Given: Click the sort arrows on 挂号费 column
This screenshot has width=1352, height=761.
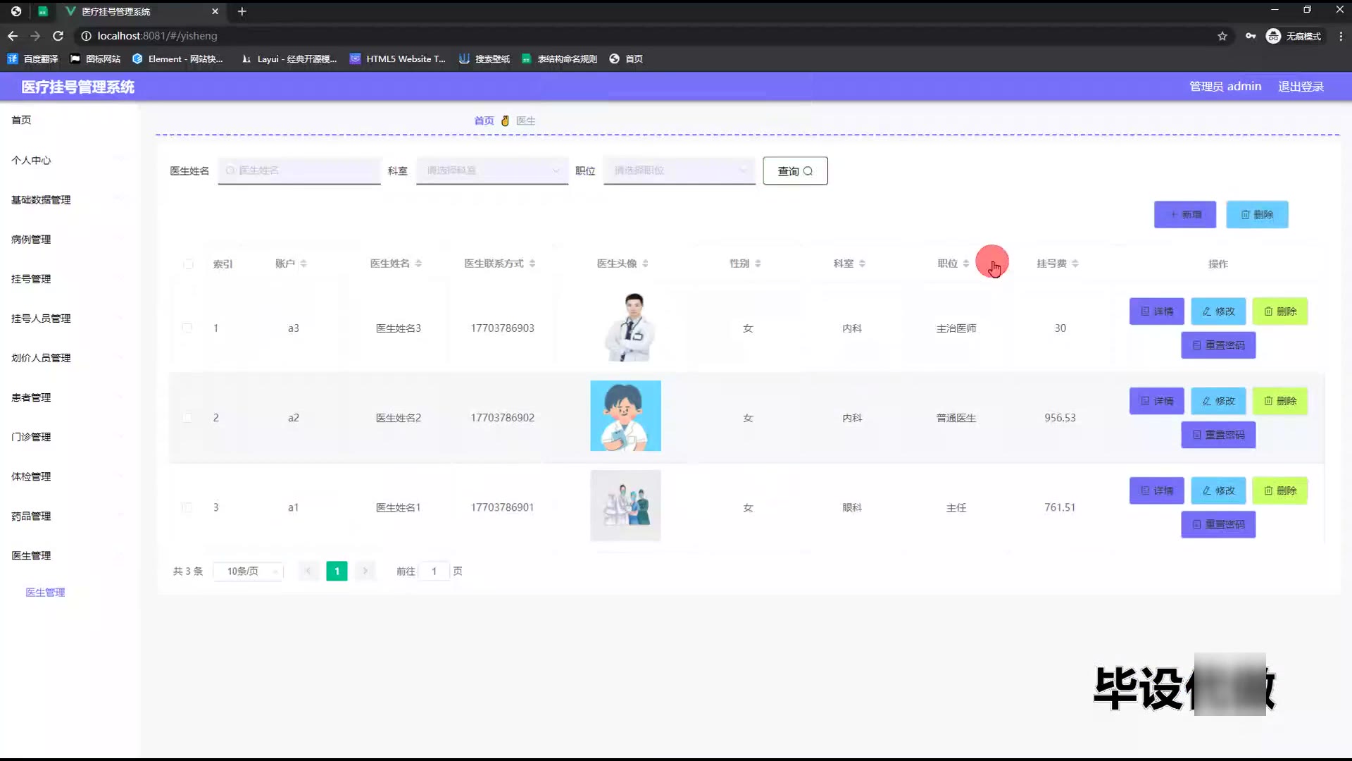Looking at the screenshot, I should pos(1075,264).
